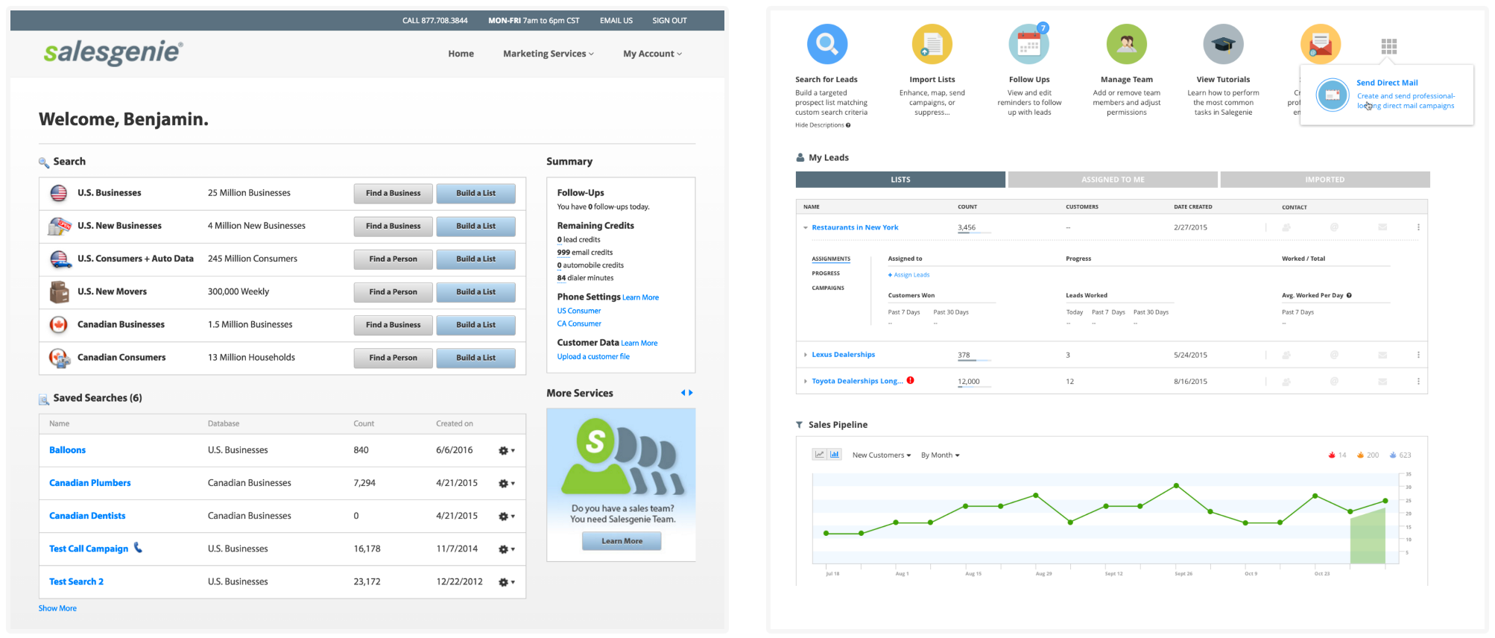This screenshot has width=1495, height=638.
Task: Click the Sept 26 peak data point in chart
Action: point(1176,485)
